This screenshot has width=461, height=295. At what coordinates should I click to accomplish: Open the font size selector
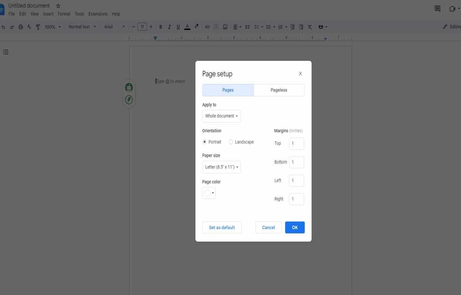(143, 26)
